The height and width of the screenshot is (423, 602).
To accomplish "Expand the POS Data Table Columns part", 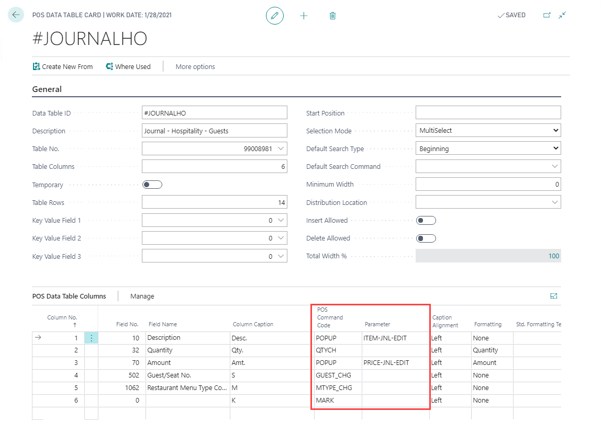I will pyautogui.click(x=553, y=296).
